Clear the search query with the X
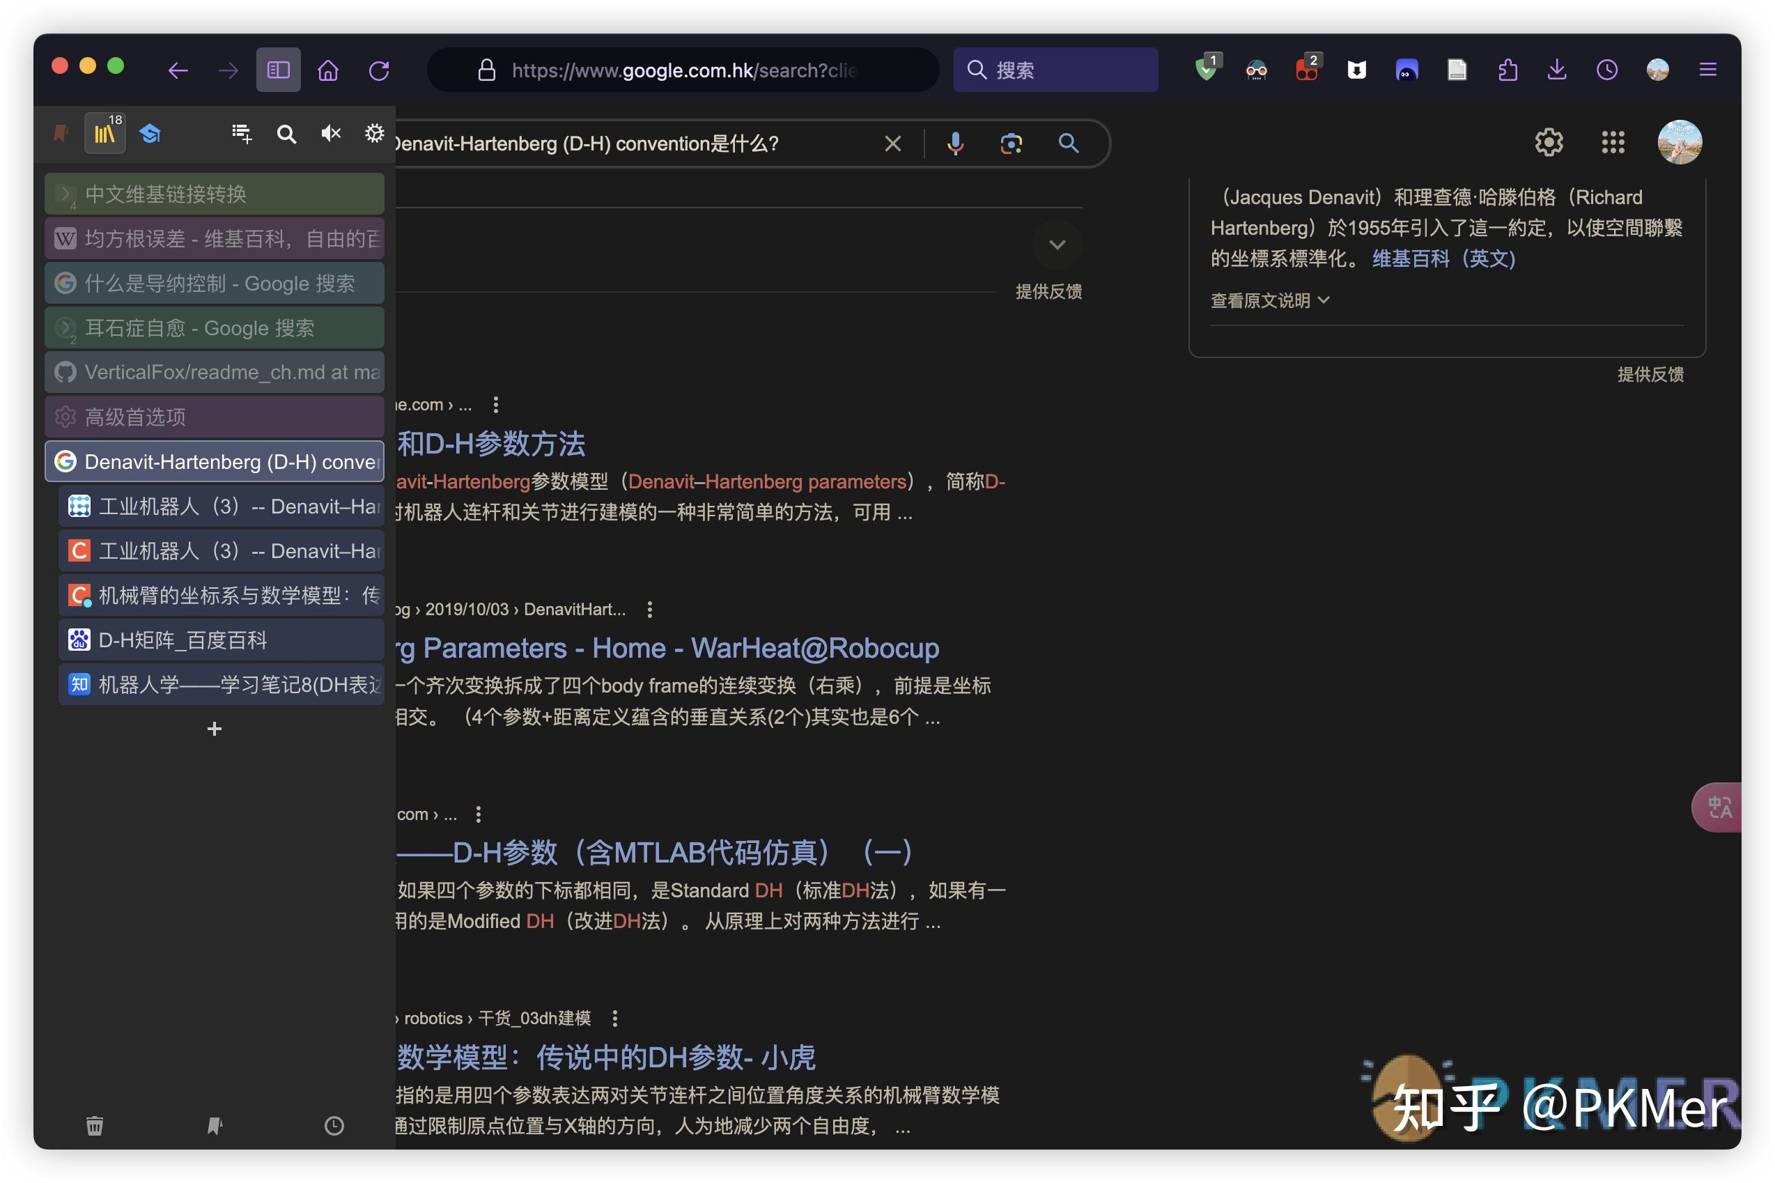 (x=893, y=144)
